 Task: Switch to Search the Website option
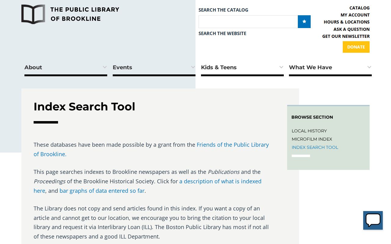coord(222,34)
